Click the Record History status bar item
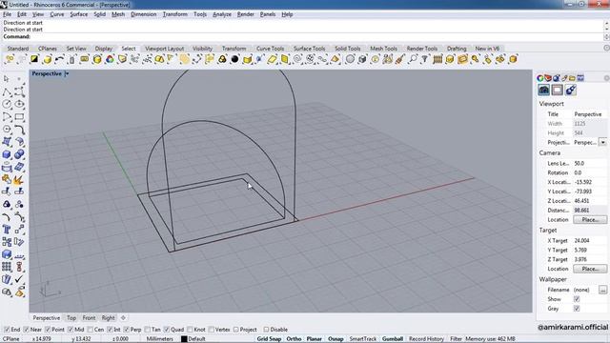Image resolution: width=610 pixels, height=343 pixels. 426,339
